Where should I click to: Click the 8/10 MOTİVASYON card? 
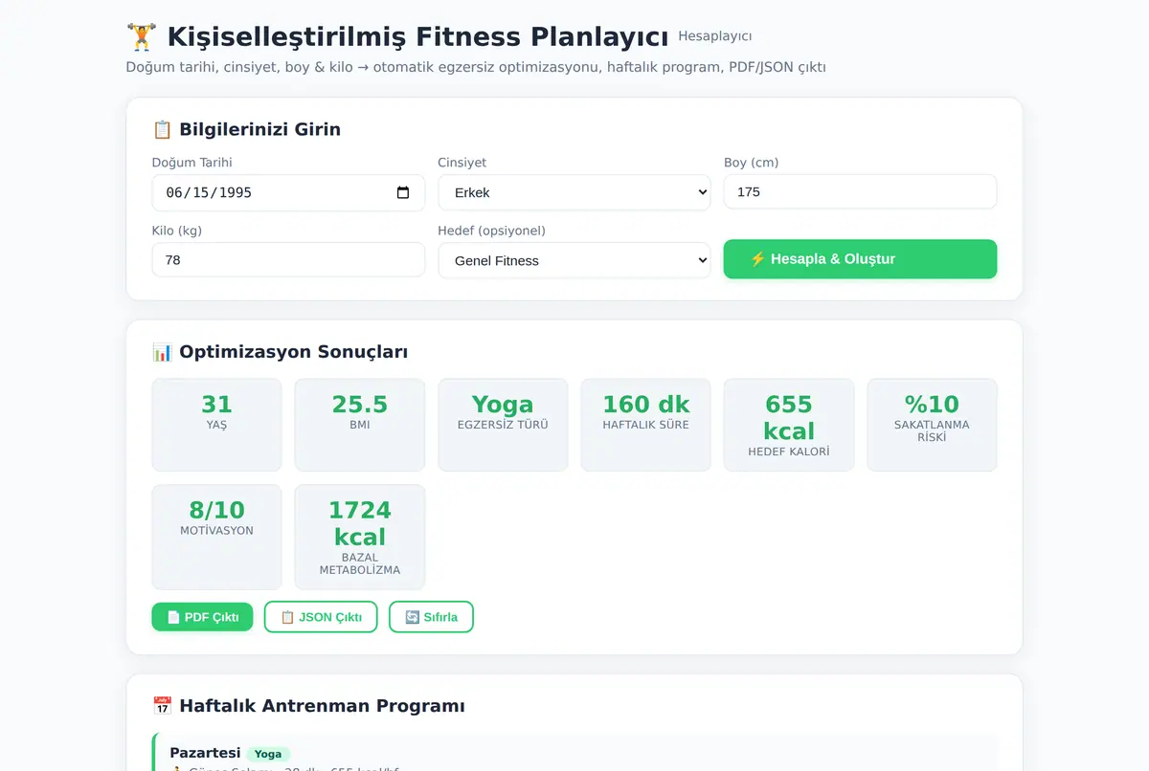216,537
